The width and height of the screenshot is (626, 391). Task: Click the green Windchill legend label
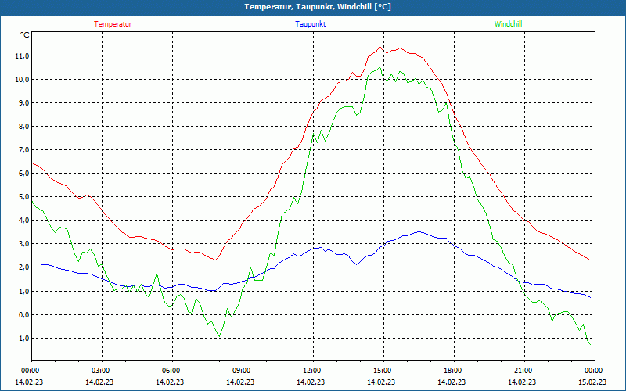(508, 24)
